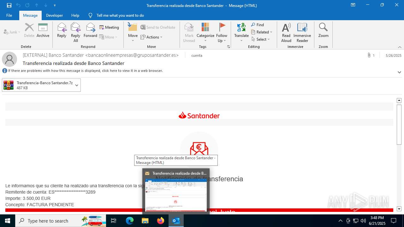Screen dimensions: 404x227
Task: Expand More respond actions
Action: (x=108, y=37)
